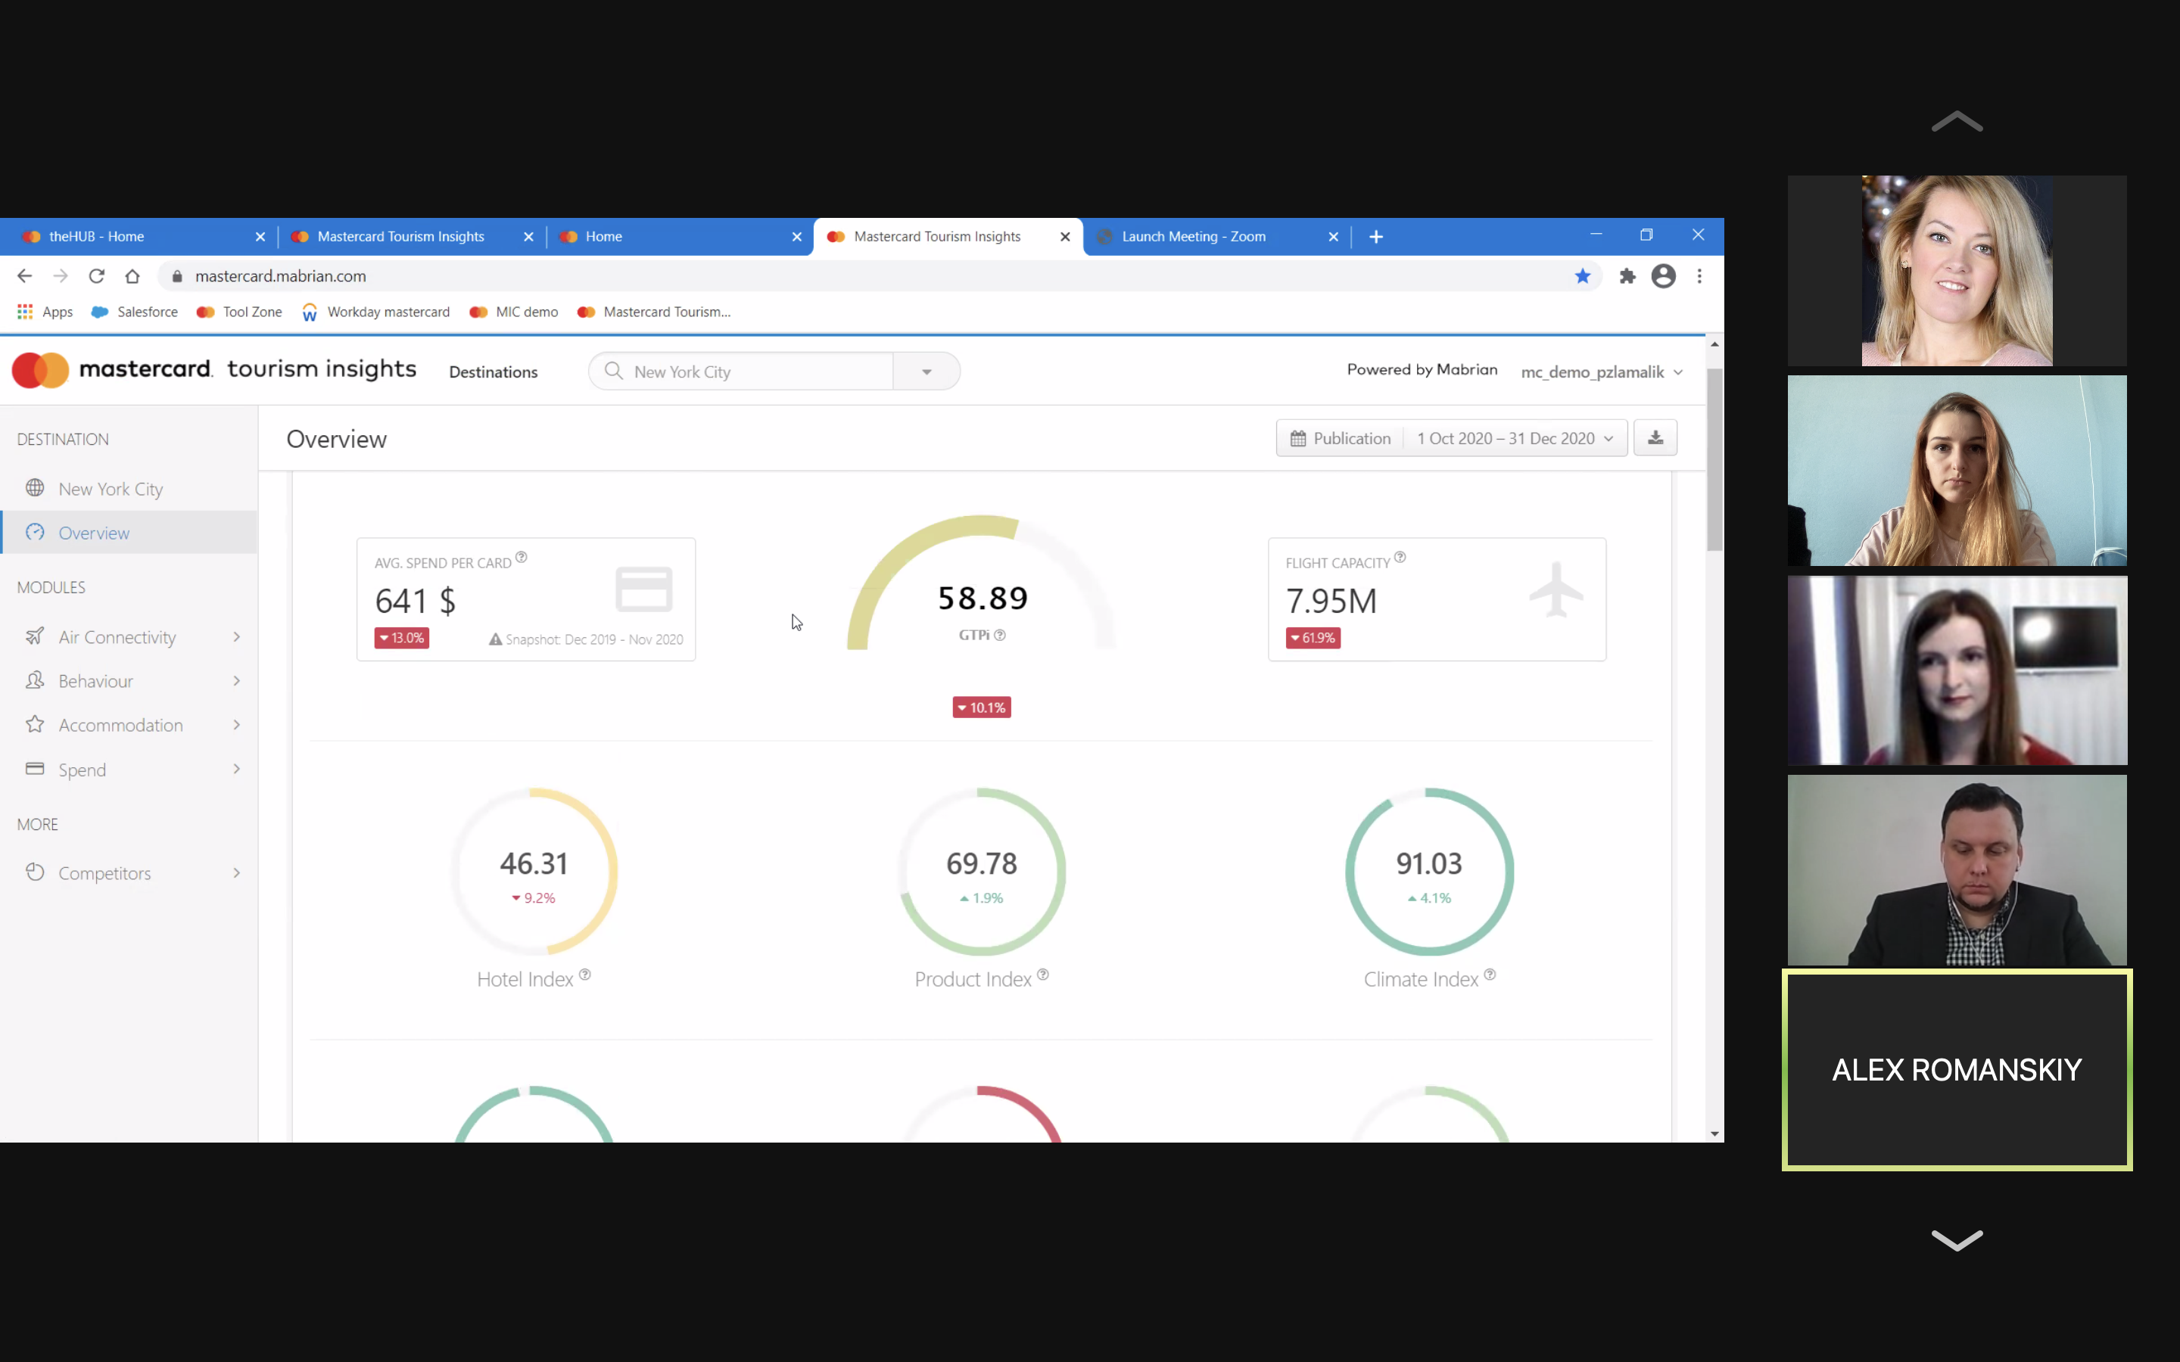Expand the Behaviour module
This screenshot has width=2180, height=1362.
click(129, 681)
